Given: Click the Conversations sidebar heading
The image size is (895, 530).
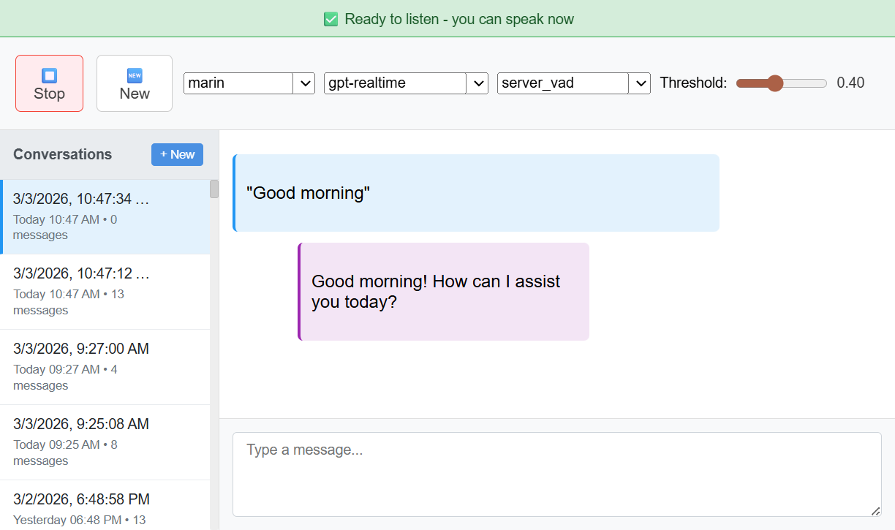Looking at the screenshot, I should [x=63, y=154].
